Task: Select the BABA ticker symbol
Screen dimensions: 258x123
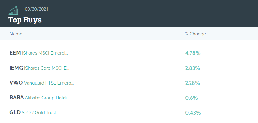Action: 17,98
